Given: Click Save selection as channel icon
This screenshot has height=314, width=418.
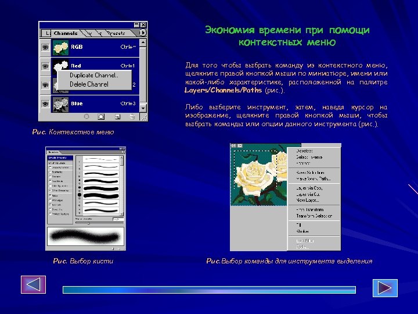Looking at the screenshot, I should tap(101, 117).
